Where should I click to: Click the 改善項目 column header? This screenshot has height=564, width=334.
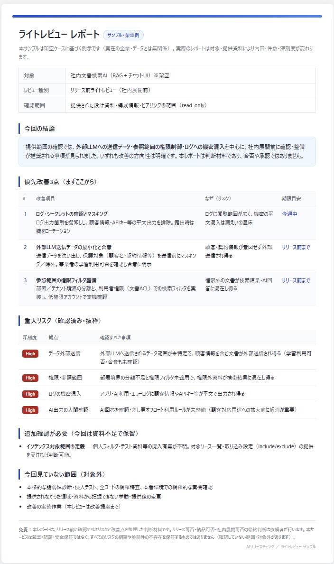[x=46, y=199]
